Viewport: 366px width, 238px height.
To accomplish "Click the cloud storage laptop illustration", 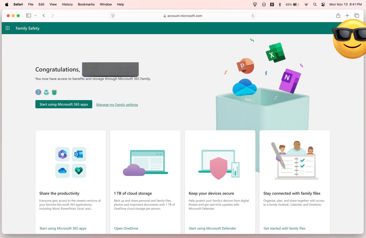I will coord(145,163).
